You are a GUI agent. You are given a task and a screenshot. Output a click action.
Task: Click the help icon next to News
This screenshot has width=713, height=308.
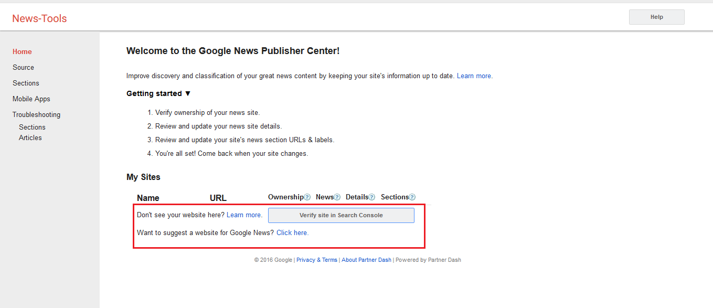point(337,197)
